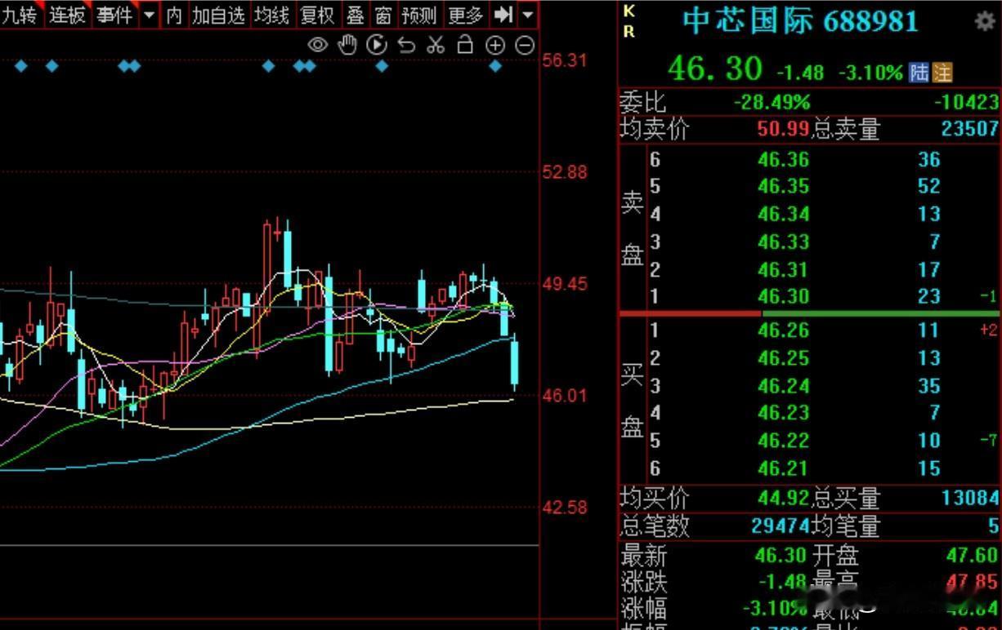Zoom in with the circled plus icon
1002x630 pixels.
point(495,46)
